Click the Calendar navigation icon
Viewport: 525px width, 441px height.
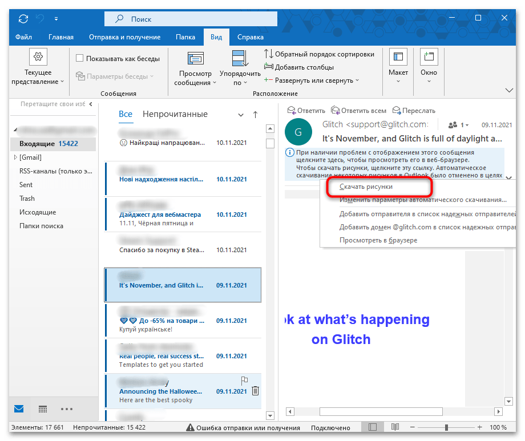point(43,409)
